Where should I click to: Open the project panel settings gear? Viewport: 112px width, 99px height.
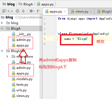point(32,11)
